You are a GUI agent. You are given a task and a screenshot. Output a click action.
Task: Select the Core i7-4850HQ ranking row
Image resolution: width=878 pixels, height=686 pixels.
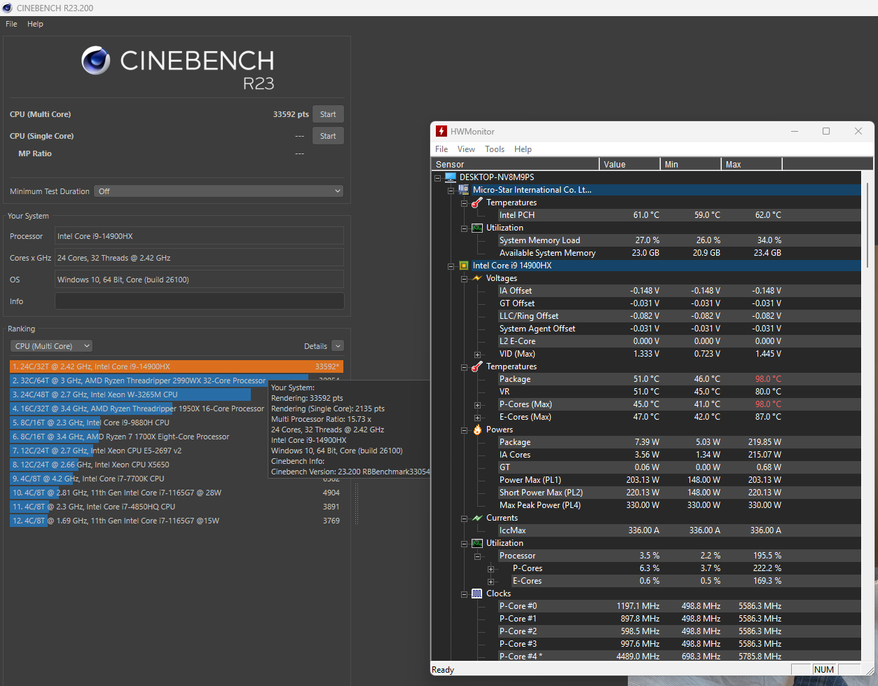[177, 507]
